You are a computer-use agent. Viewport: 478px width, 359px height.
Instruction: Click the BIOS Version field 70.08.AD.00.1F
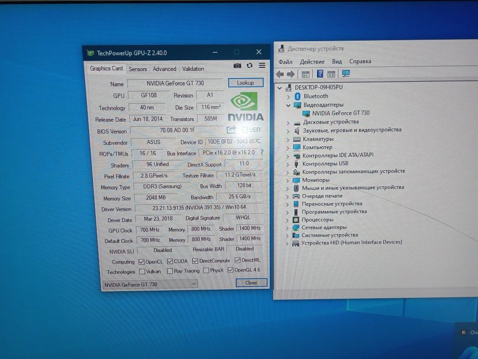[177, 130]
